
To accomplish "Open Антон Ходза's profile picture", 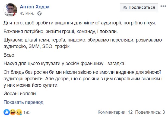I will coord(11,10).
